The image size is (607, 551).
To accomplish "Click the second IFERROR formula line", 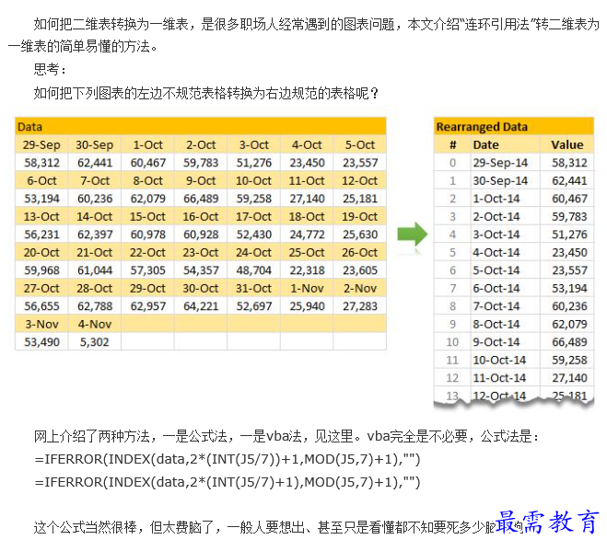I will (228, 482).
